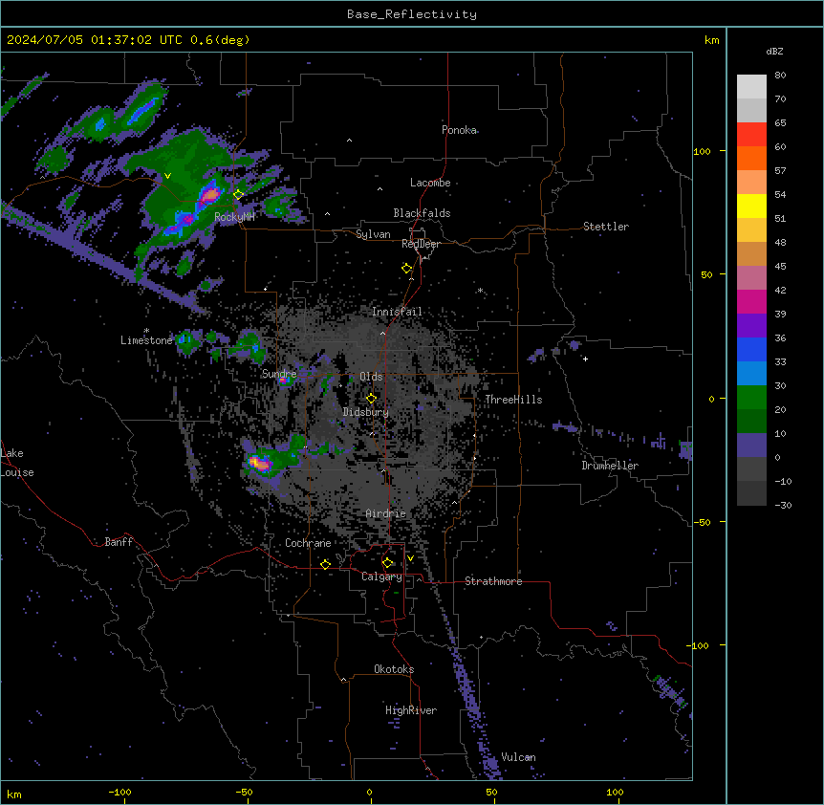Click the white plus marker north of Drumheller
Image resolution: width=824 pixels, height=805 pixels.
(x=585, y=359)
